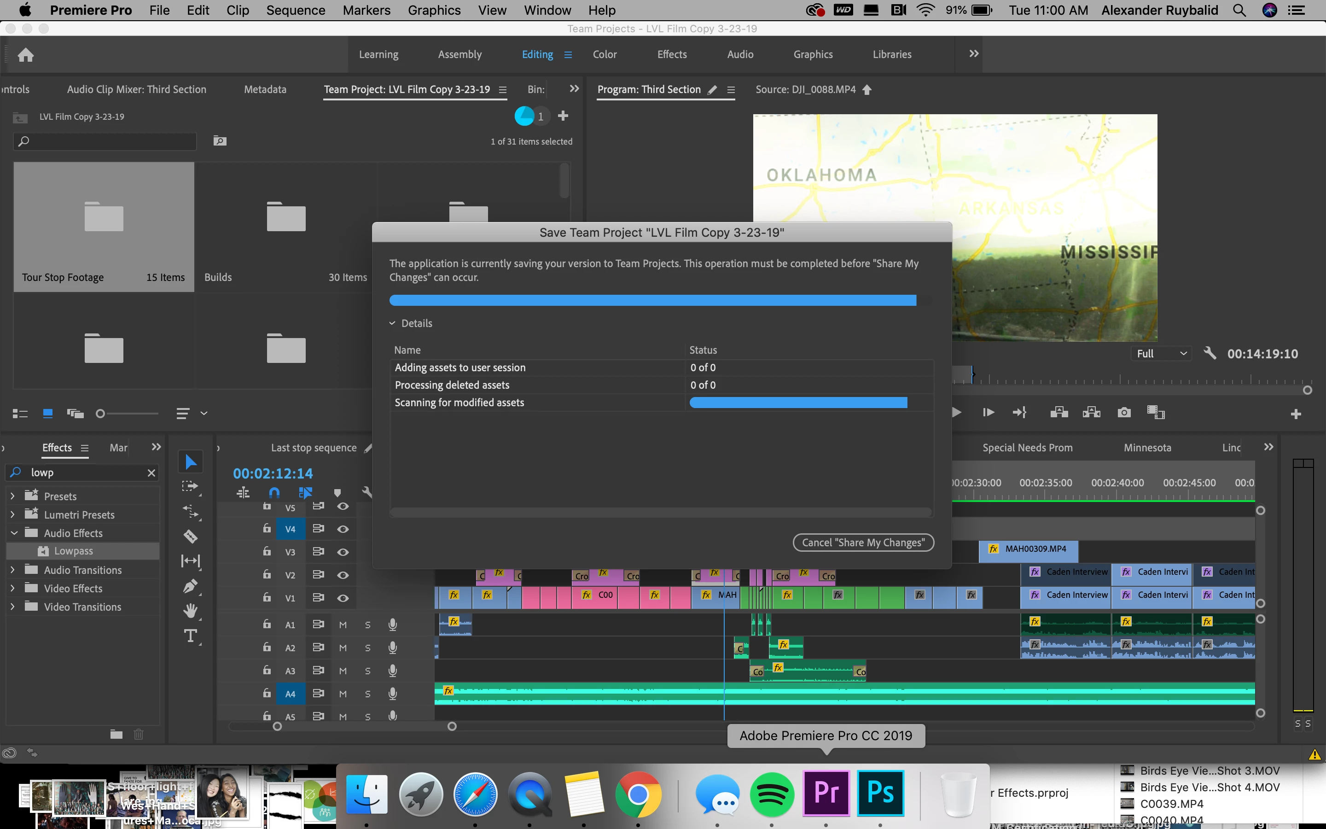The height and width of the screenshot is (829, 1326).
Task: Select the Razor tool
Action: click(x=190, y=536)
